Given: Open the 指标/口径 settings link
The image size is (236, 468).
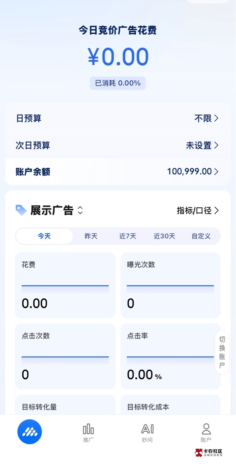Looking at the screenshot, I should pyautogui.click(x=198, y=211).
